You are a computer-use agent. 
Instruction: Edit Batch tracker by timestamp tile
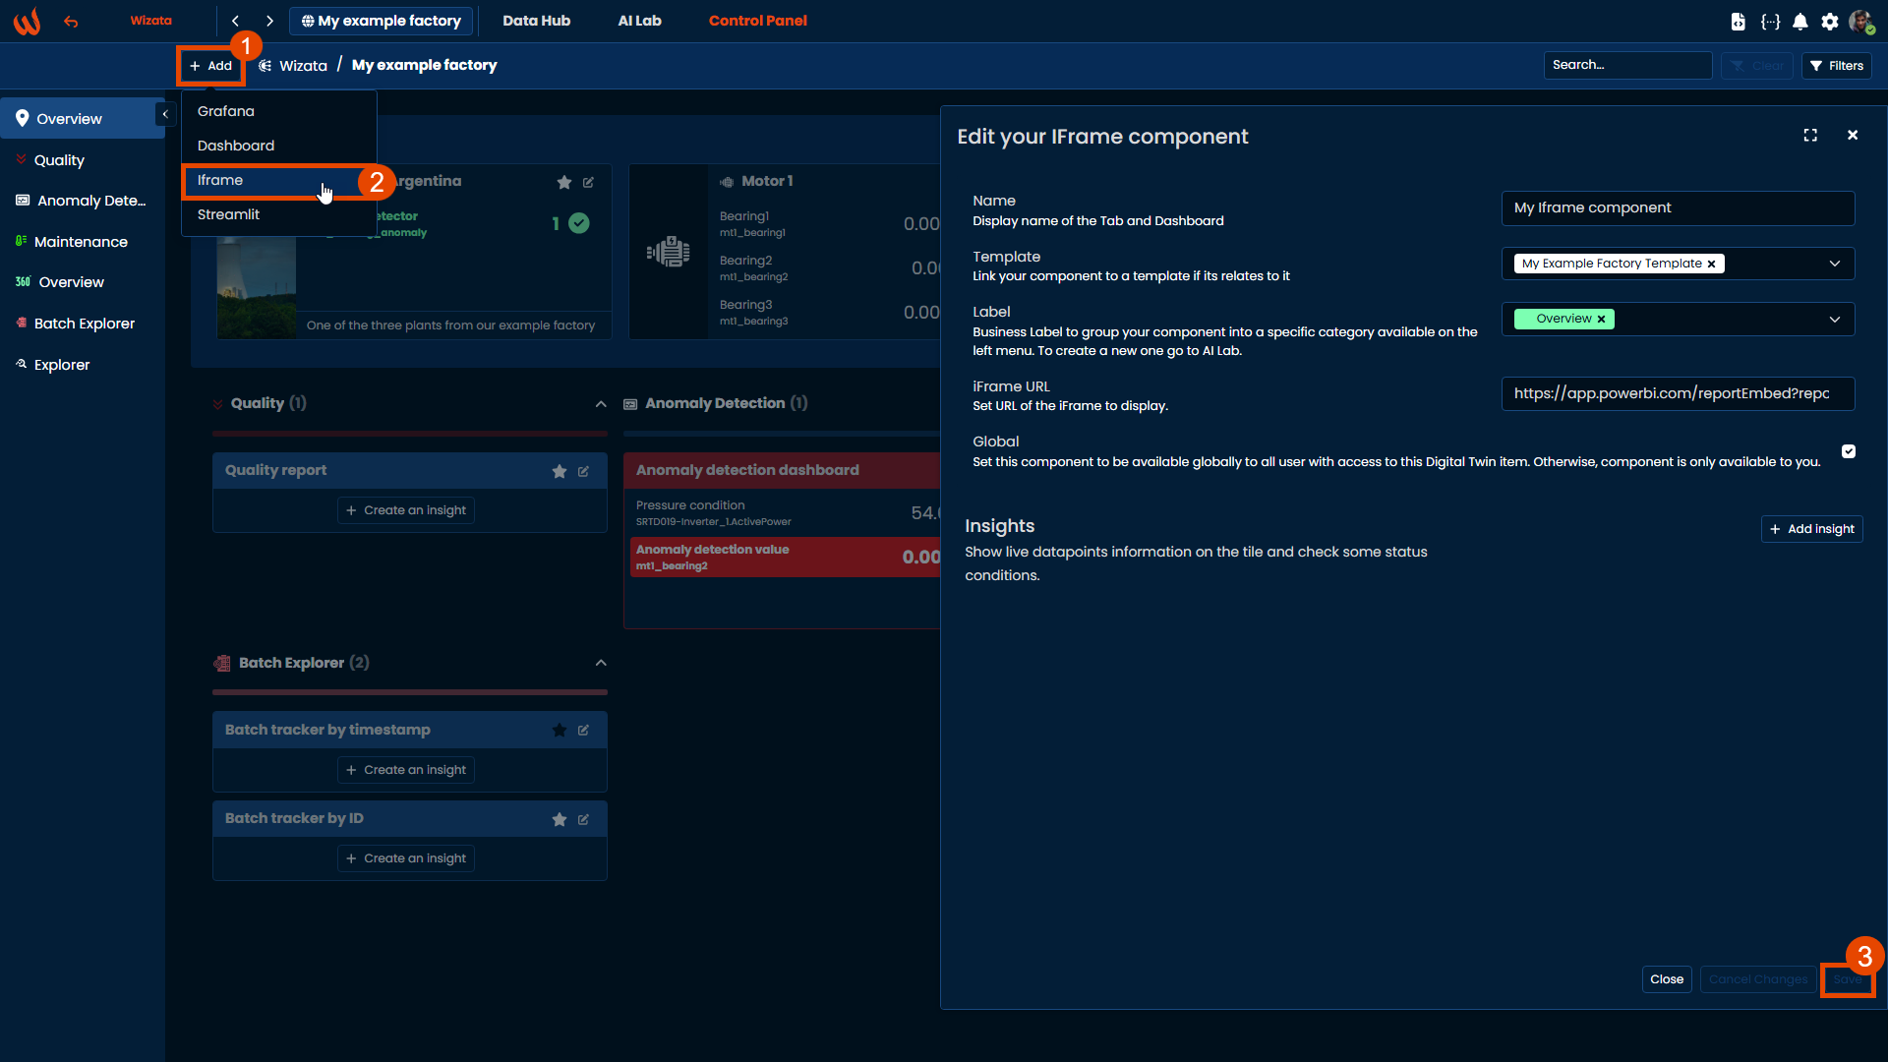pyautogui.click(x=583, y=731)
